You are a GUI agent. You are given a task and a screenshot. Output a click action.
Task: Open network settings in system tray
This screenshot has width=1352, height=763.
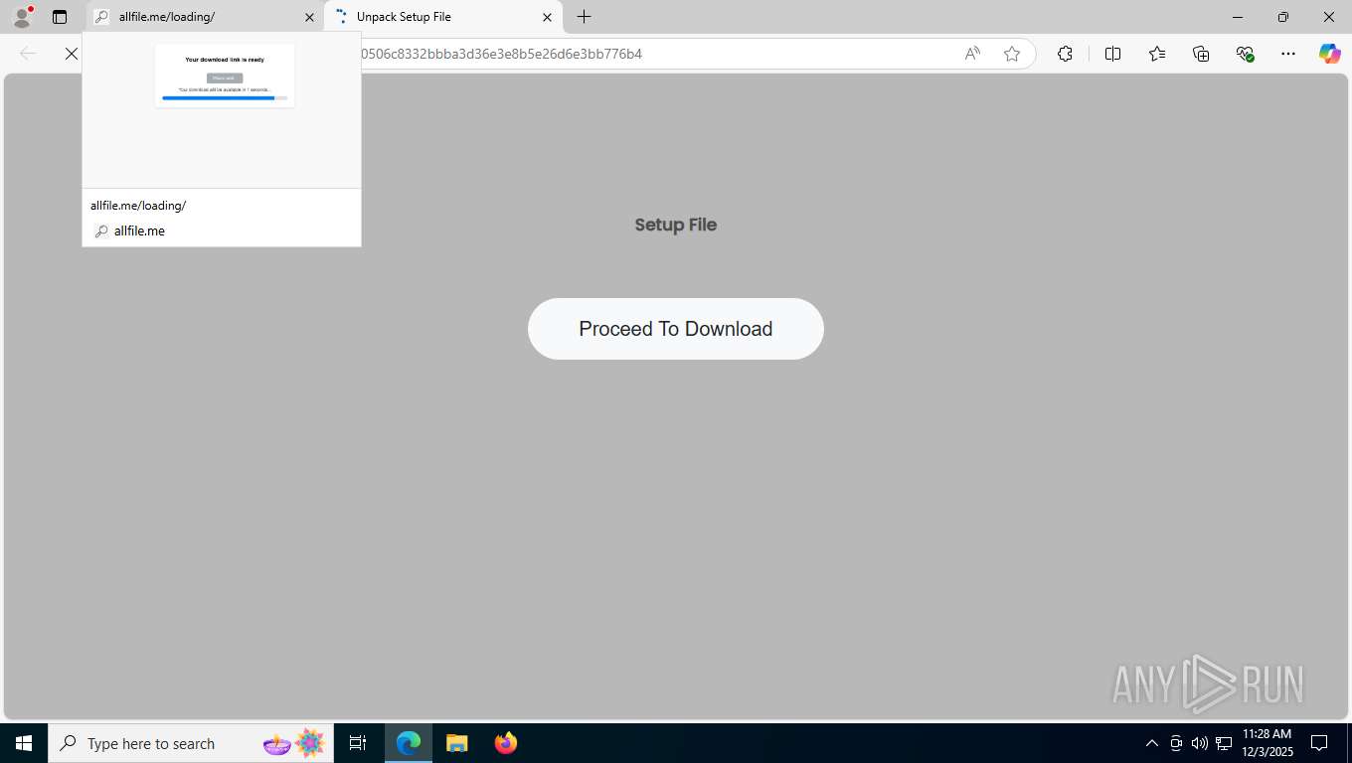(1224, 743)
